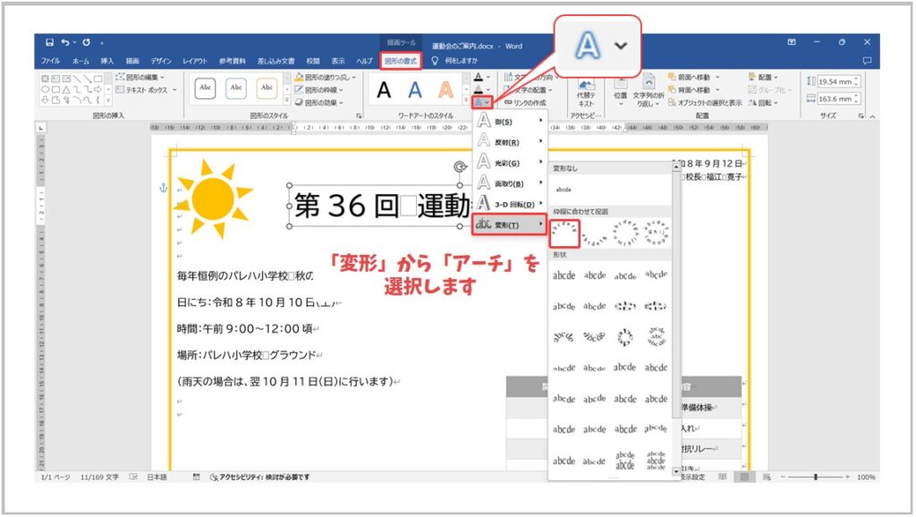This screenshot has width=916, height=517.
Task: Expand the 図形の枠線 dropdown
Action: coord(324,89)
